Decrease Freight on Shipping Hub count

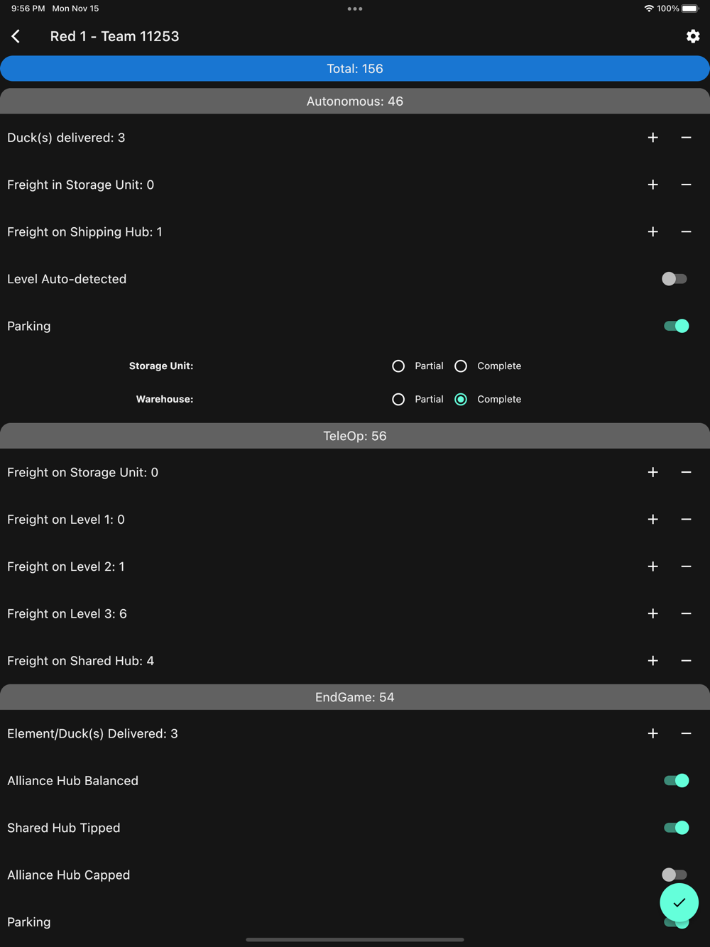[x=686, y=232]
